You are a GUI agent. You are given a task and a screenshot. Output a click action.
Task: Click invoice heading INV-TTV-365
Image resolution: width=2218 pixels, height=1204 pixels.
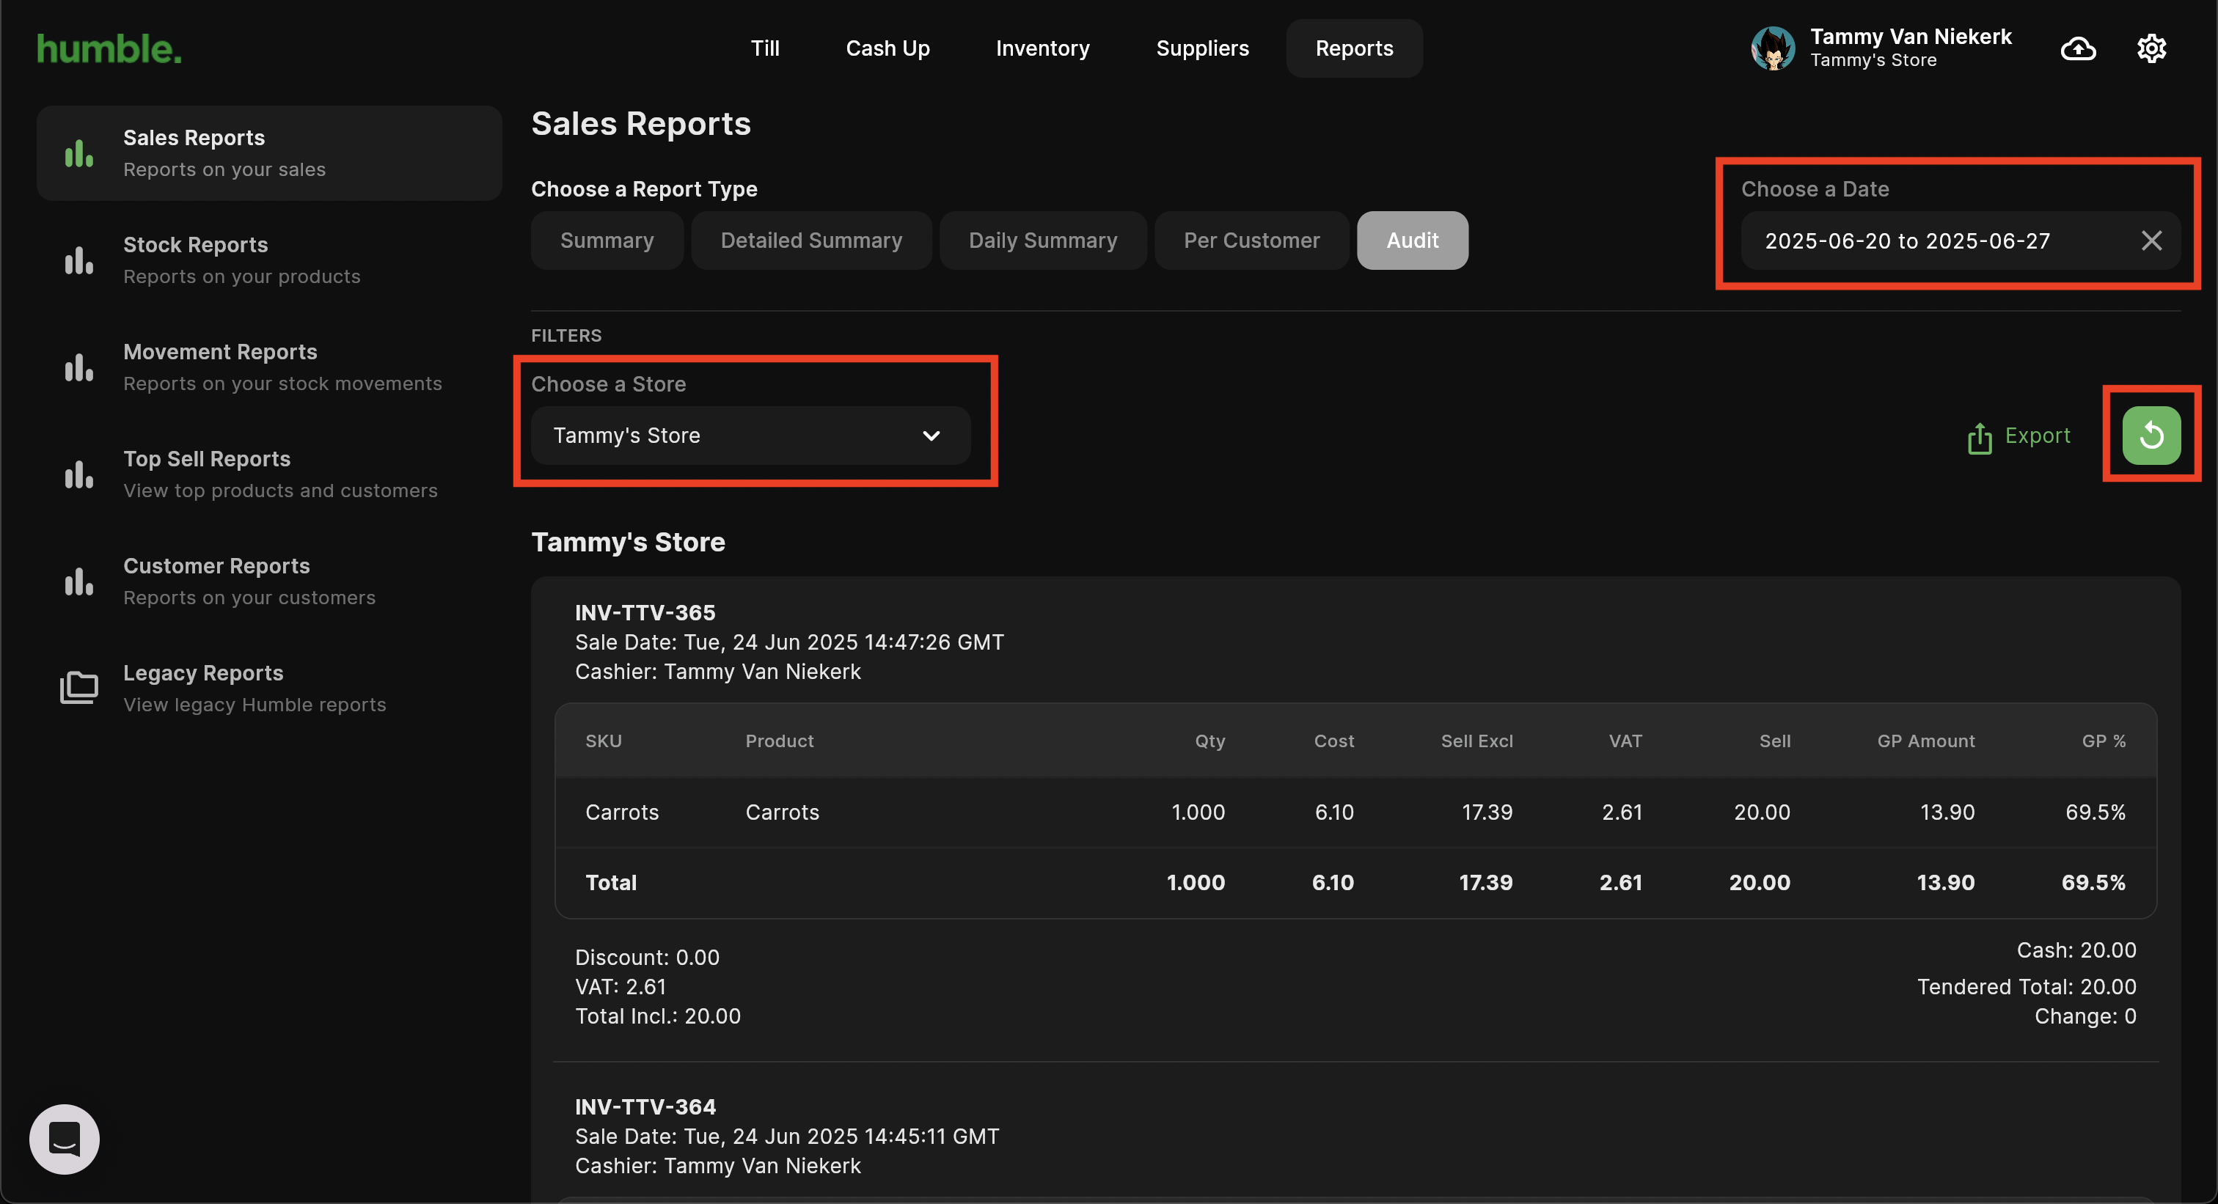(x=645, y=613)
